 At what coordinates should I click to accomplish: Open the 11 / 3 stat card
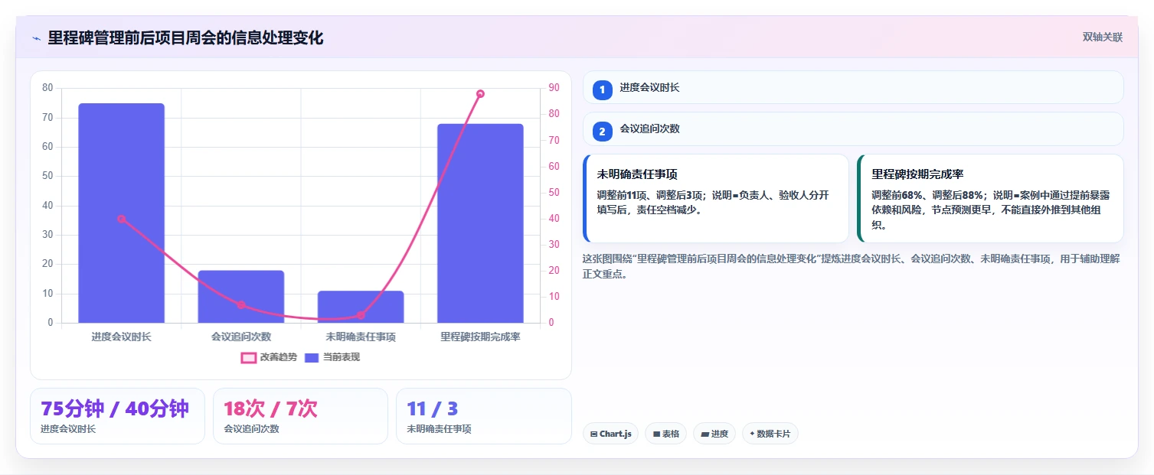point(483,416)
